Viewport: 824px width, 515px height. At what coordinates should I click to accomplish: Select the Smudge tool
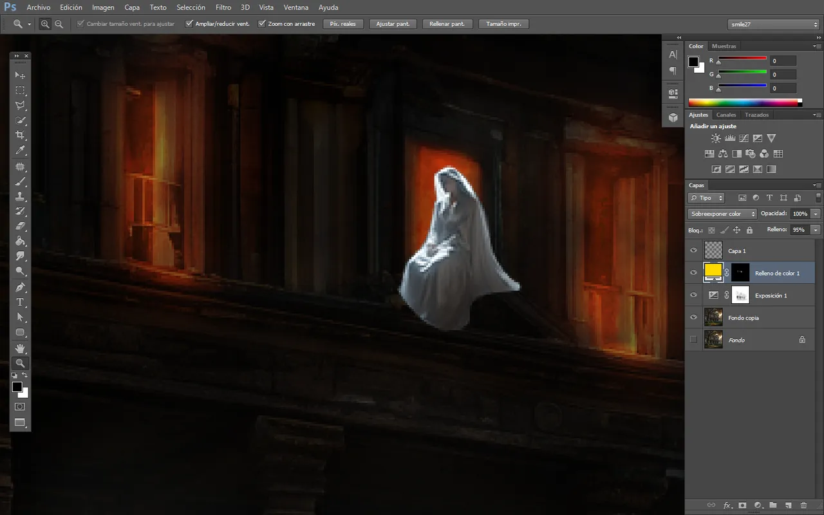20,257
